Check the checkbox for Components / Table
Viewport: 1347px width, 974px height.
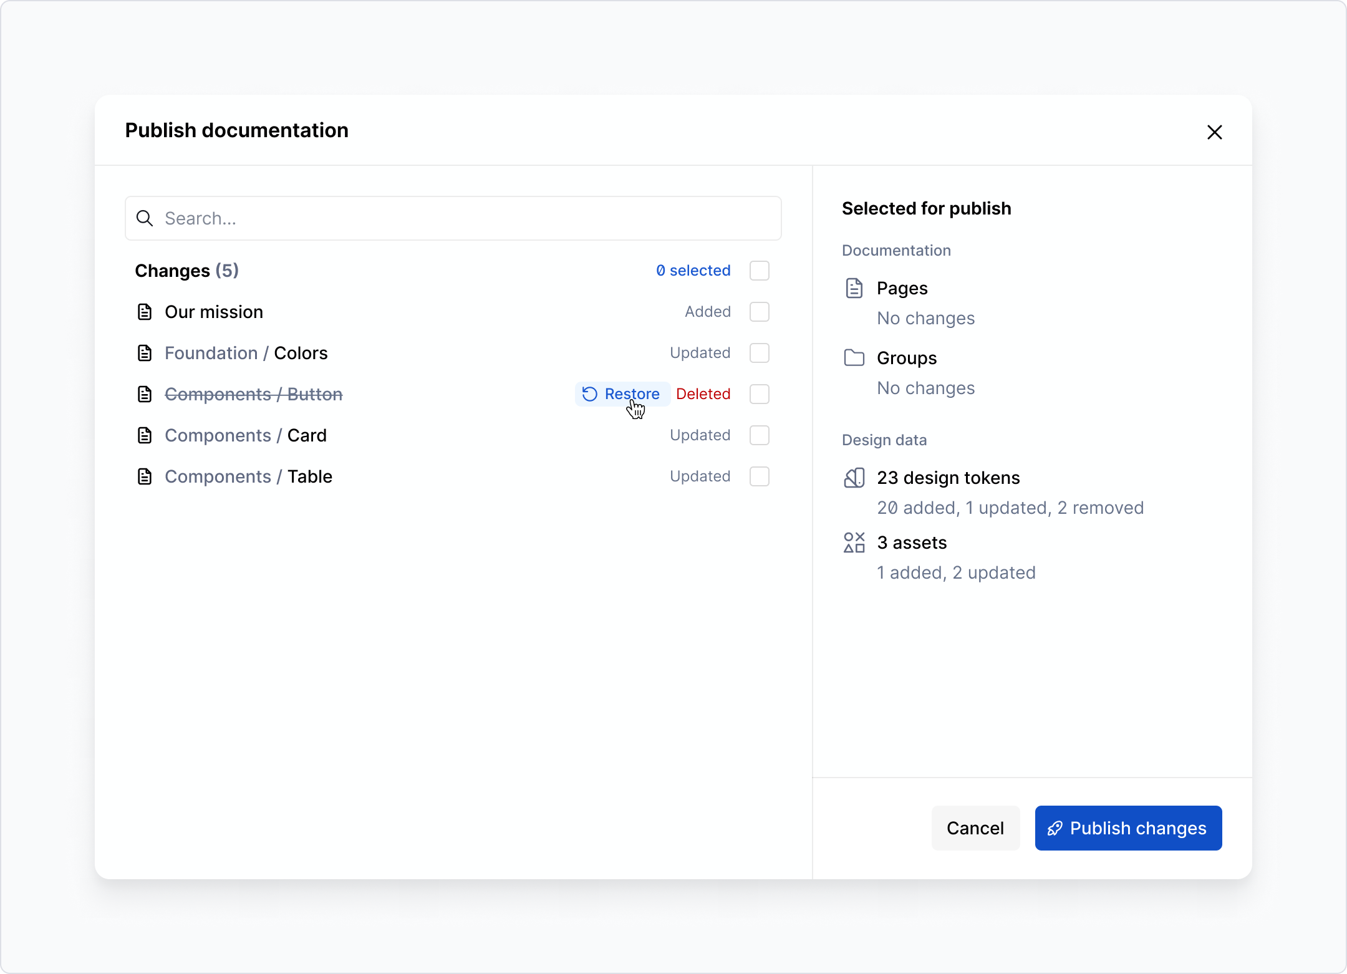point(759,476)
